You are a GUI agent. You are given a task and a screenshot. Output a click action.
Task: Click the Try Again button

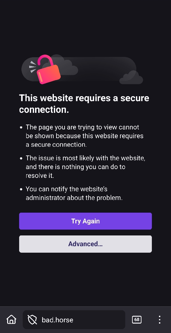click(85, 221)
